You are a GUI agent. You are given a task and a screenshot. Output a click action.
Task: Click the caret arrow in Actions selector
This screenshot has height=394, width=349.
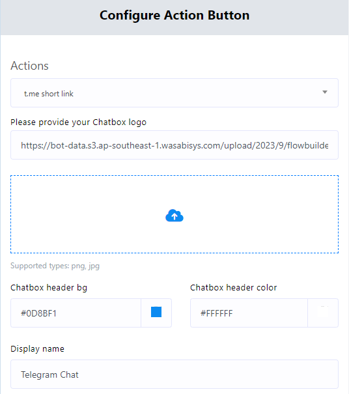coord(325,92)
